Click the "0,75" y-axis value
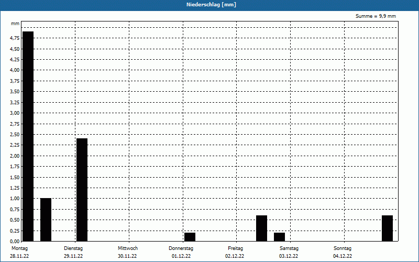The height and width of the screenshot is (262, 419). tap(15, 209)
